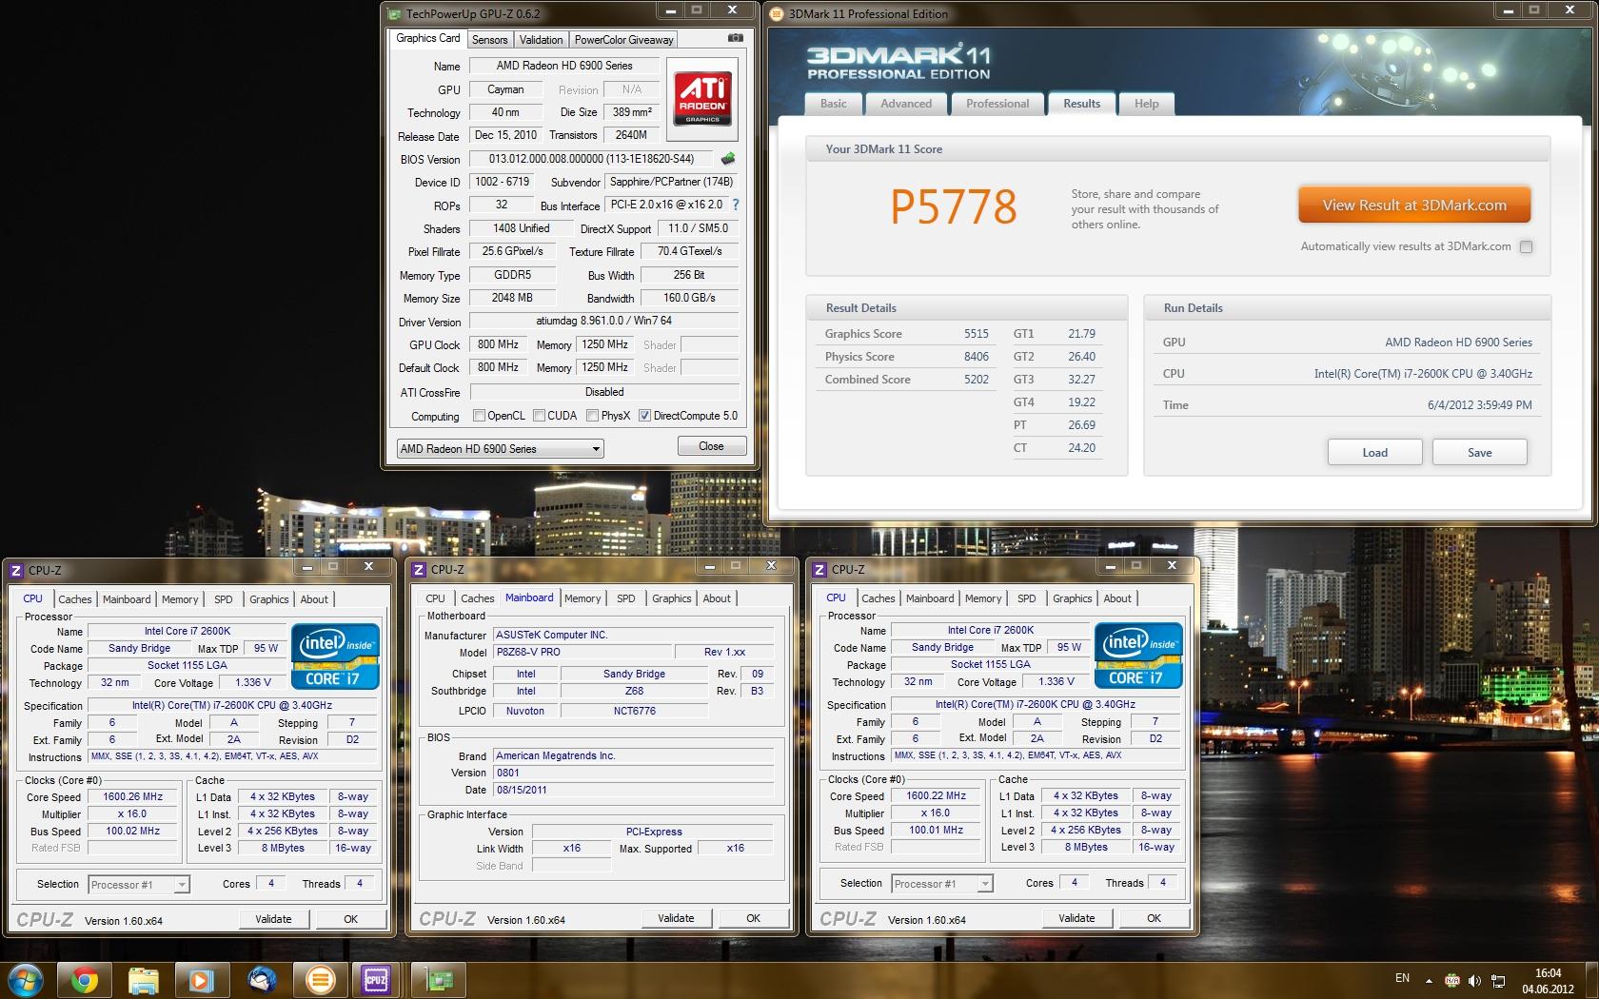This screenshot has width=1599, height=999.
Task: Click the Load button in Run Details
Action: coord(1374,452)
